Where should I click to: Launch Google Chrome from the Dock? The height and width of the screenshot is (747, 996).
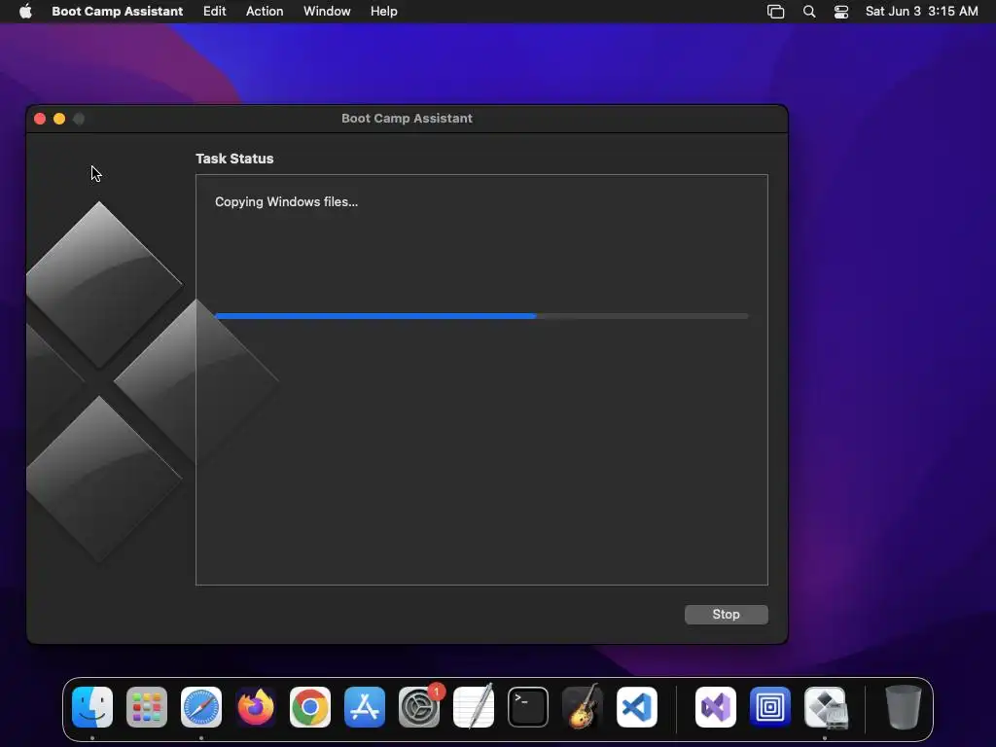pos(310,707)
